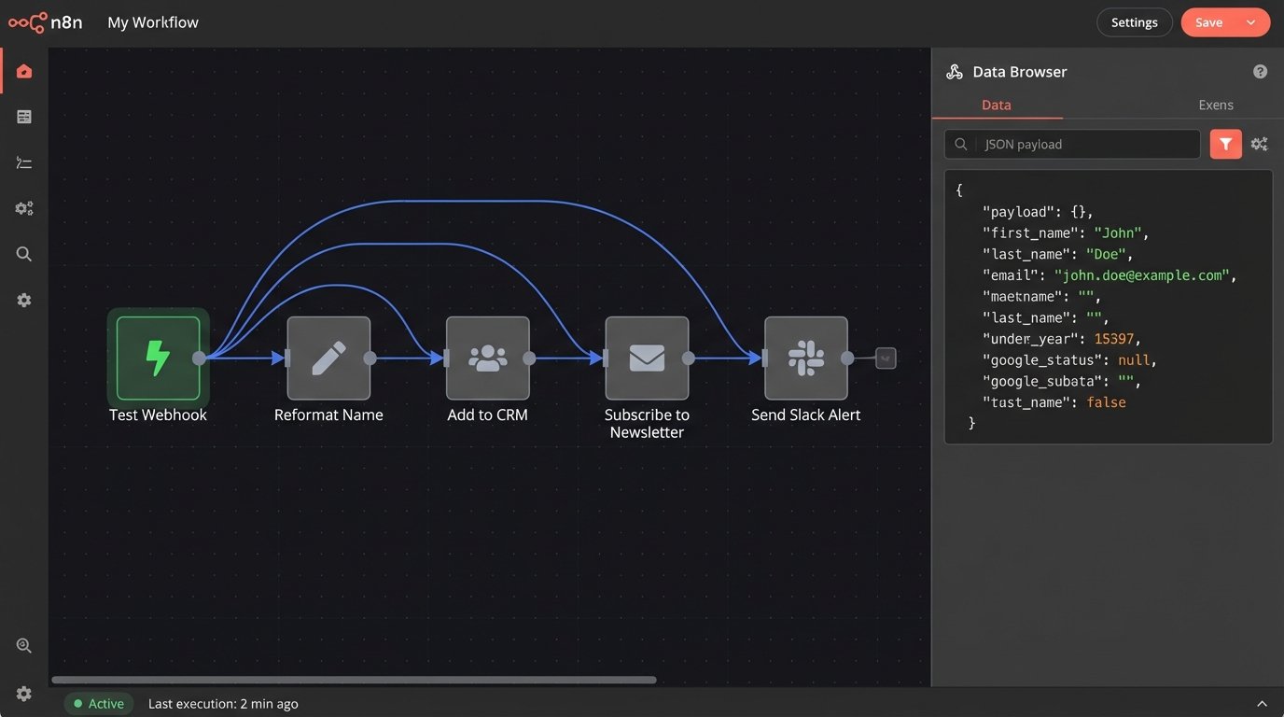Open the search icon in left sidebar
1284x717 pixels.
[24, 254]
